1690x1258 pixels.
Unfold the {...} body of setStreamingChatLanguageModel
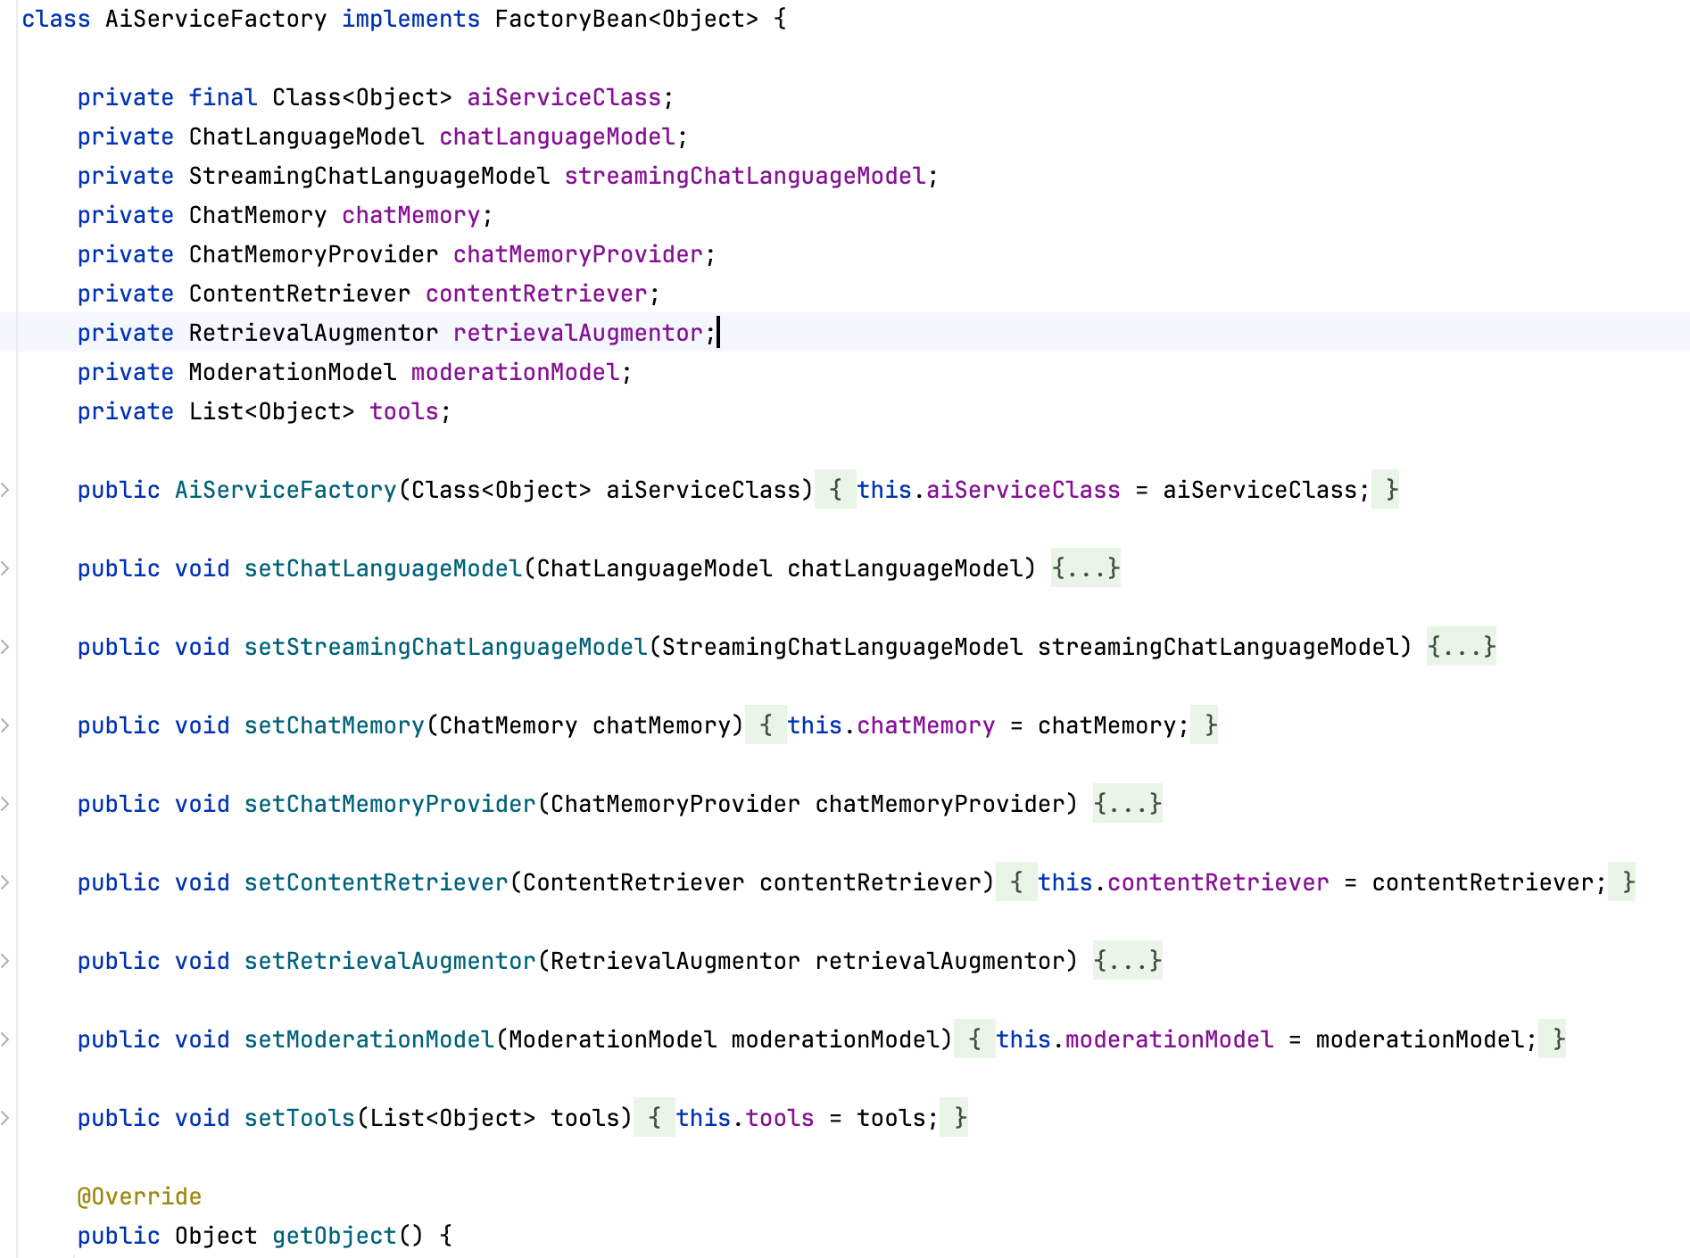tap(1462, 647)
